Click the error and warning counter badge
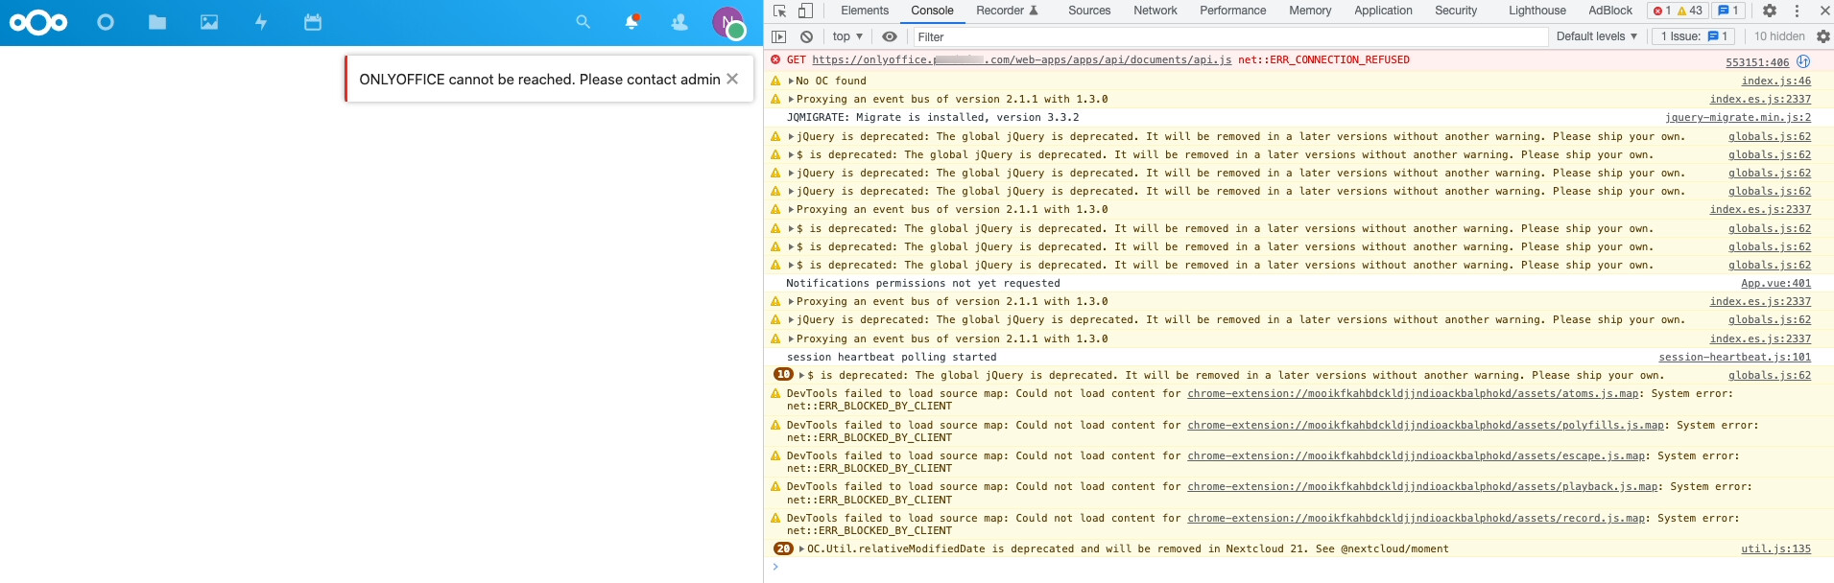Screen dimensions: 1834x583 tap(1678, 11)
